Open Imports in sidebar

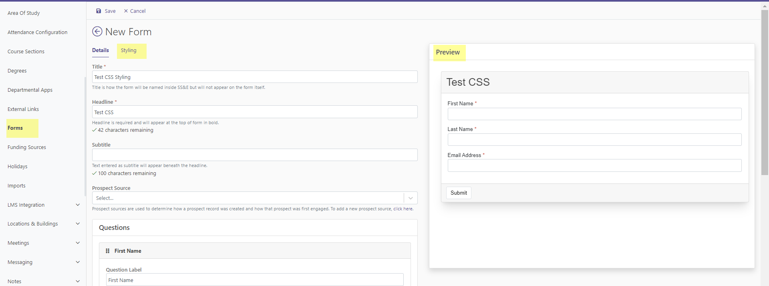click(x=16, y=185)
